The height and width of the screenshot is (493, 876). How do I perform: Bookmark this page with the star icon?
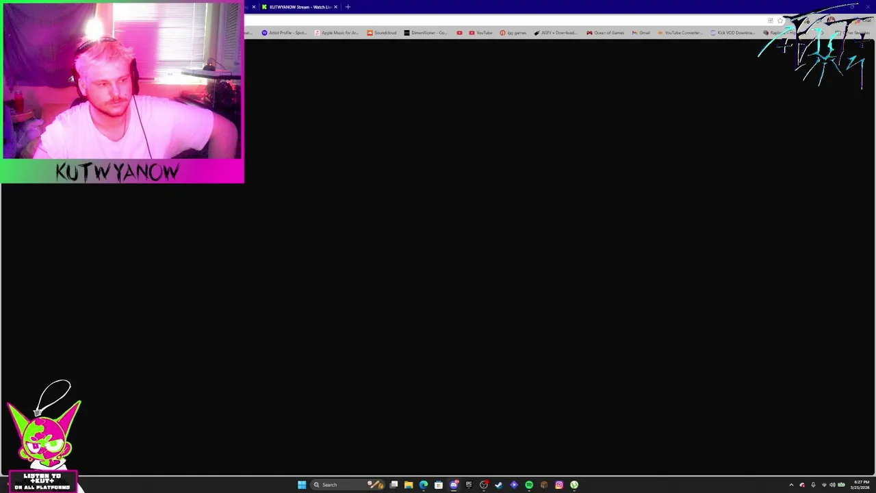[x=780, y=21]
